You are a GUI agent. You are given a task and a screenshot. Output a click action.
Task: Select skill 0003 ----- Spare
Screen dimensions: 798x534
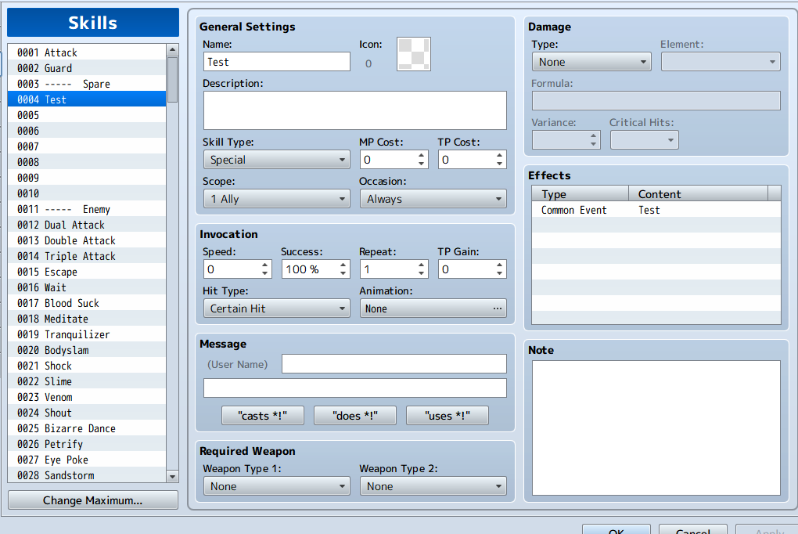point(87,84)
